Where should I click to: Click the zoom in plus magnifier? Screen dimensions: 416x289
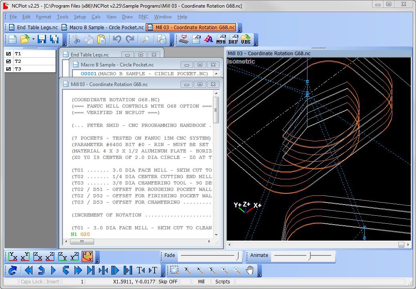coord(225,271)
